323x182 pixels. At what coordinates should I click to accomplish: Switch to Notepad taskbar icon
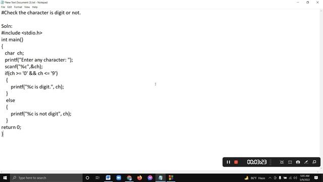pyautogui.click(x=160, y=177)
